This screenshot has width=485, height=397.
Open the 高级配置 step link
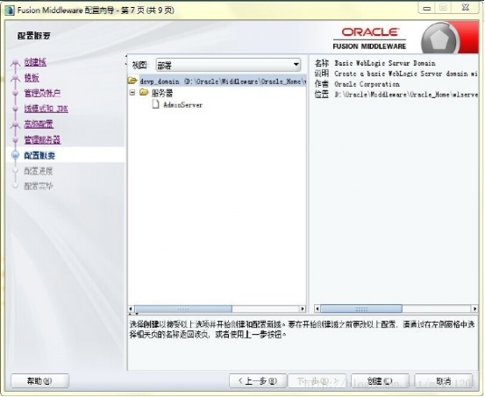tap(39, 124)
